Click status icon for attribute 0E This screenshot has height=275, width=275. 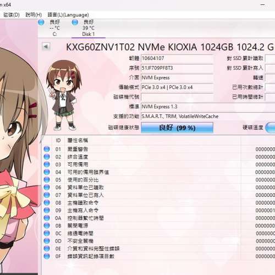pos(47,249)
